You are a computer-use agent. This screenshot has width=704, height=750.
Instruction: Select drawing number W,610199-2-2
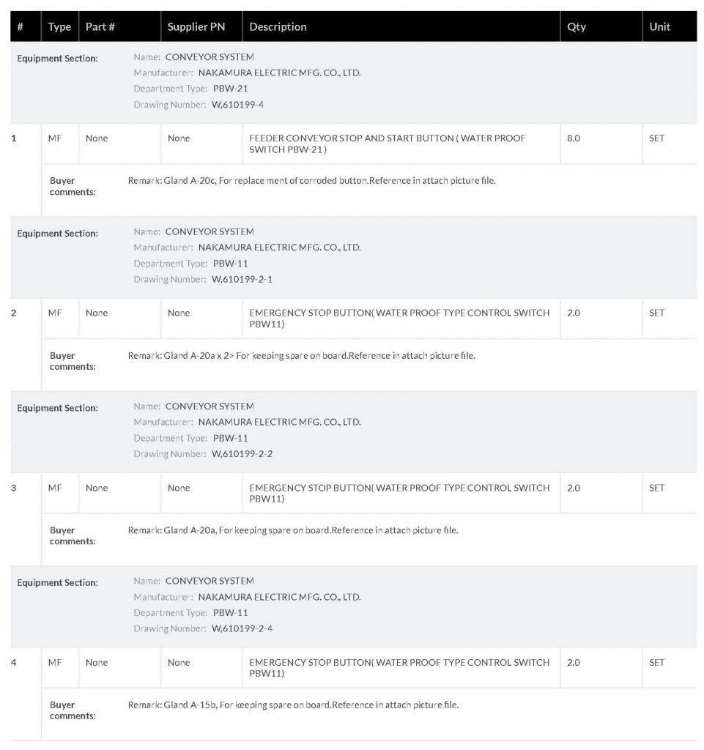(x=242, y=454)
